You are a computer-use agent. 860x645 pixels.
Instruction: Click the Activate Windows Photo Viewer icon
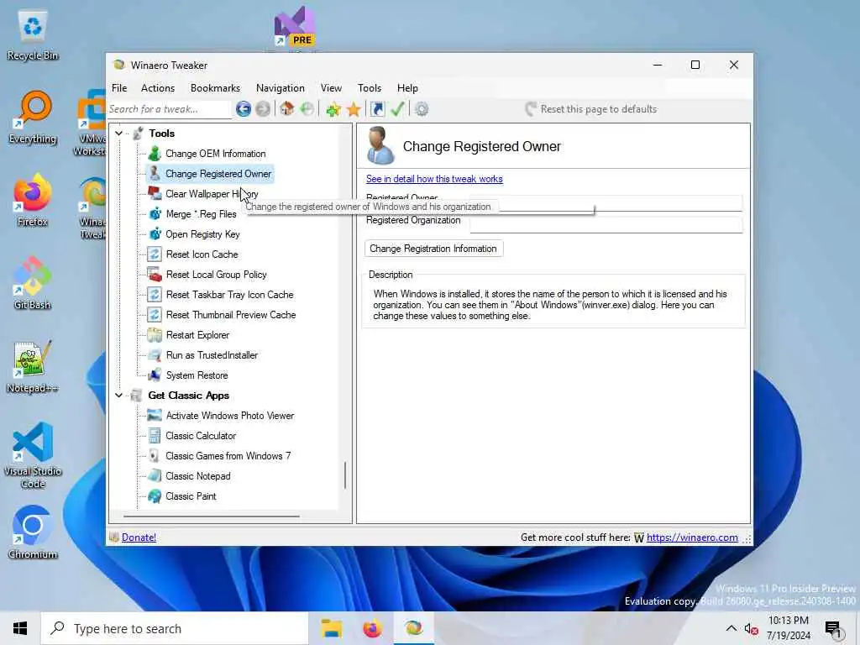coord(155,416)
